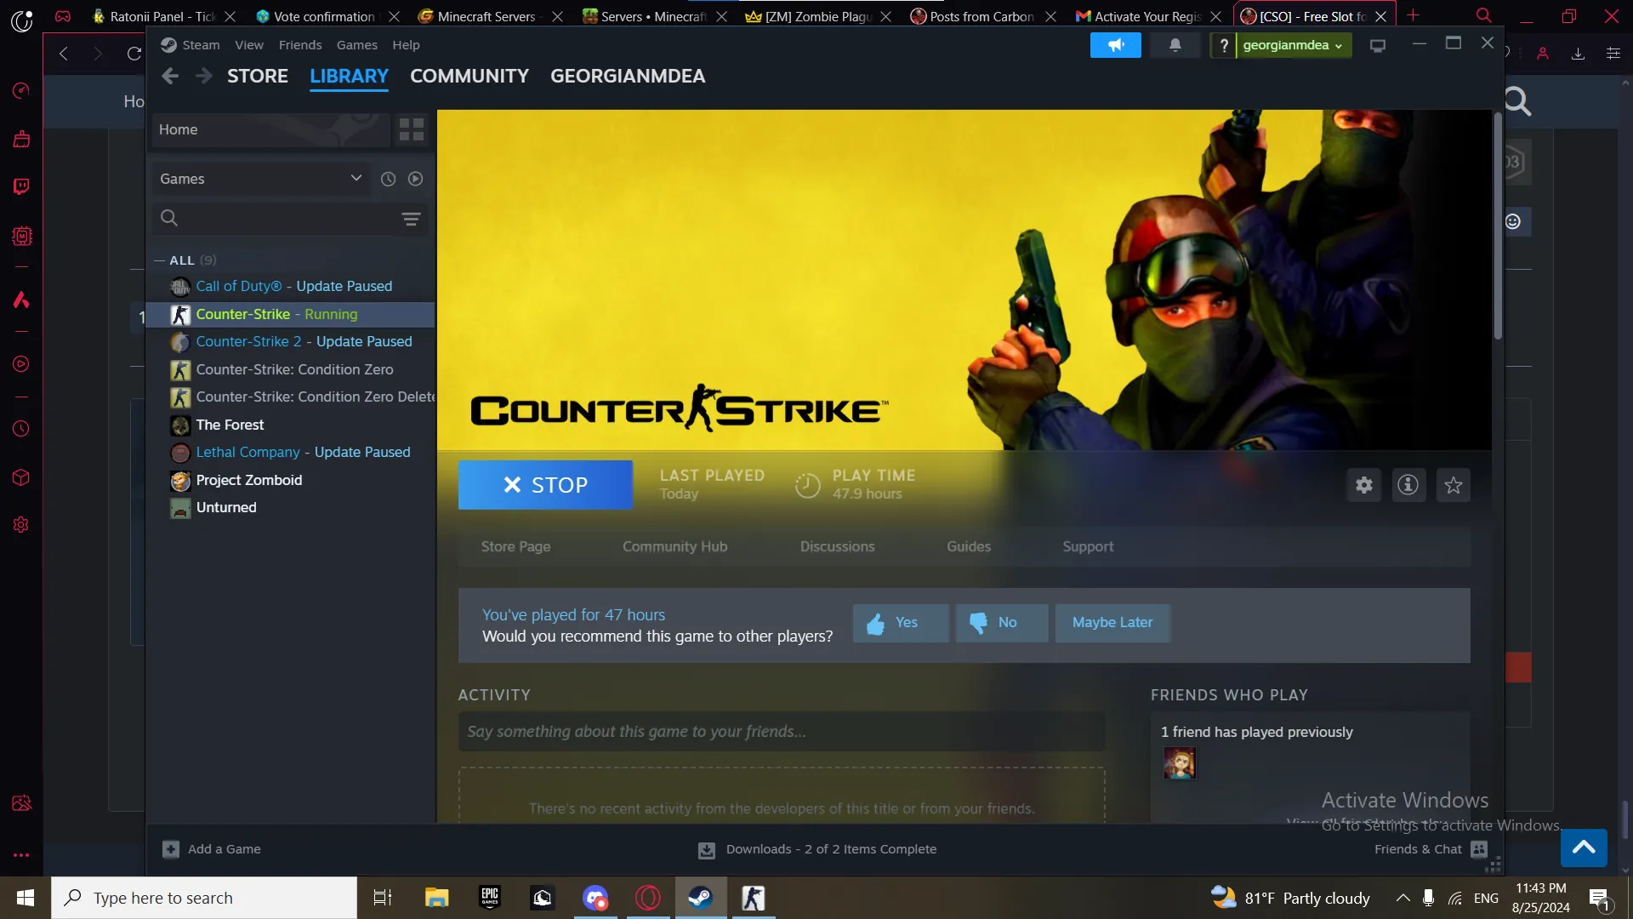Sort library by recent activity clock icon

(x=388, y=179)
